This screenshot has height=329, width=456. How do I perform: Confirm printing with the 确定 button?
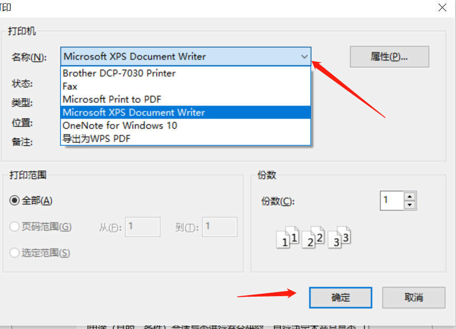click(340, 298)
